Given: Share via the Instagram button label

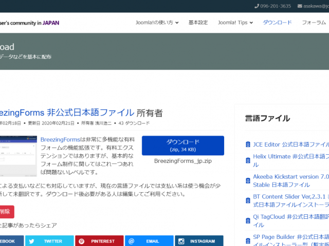Looking at the screenshot, I should [x=203, y=241].
